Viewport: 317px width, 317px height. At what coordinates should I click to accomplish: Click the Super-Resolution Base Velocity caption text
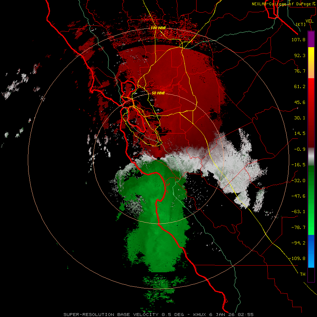158,315
